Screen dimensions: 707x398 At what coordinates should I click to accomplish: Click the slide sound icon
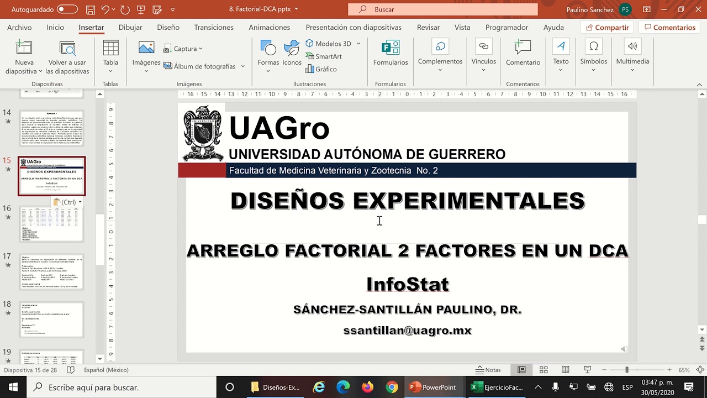point(624,349)
